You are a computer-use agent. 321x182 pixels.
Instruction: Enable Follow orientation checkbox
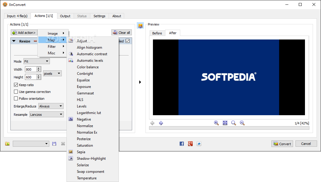click(16, 99)
